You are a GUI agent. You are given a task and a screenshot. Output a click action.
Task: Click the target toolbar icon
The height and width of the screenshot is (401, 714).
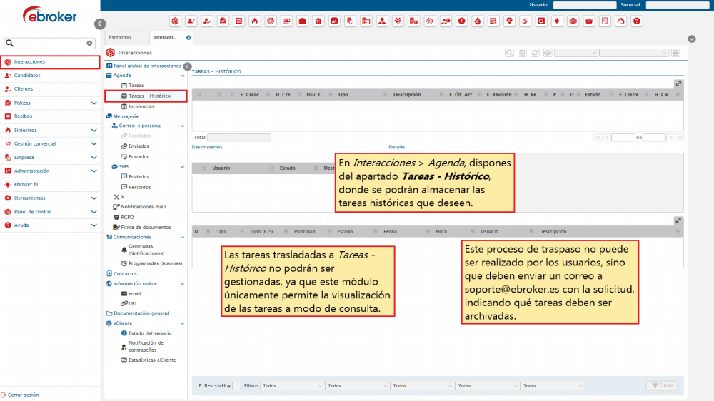[271, 21]
